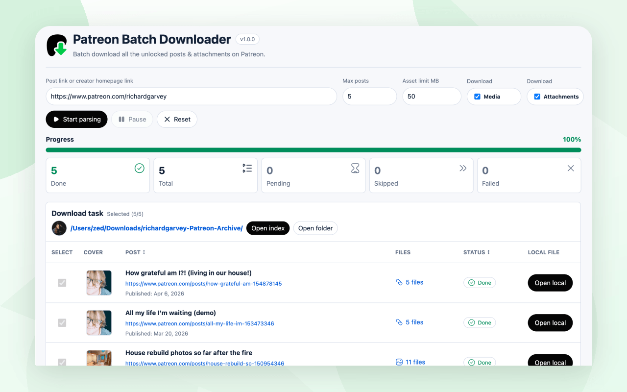Open local file for All my life post
This screenshot has height=392, width=627.
[550, 323]
